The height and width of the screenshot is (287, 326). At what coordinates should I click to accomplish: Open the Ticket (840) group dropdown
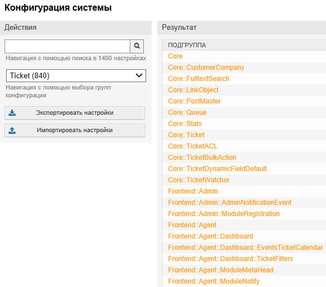(x=76, y=75)
